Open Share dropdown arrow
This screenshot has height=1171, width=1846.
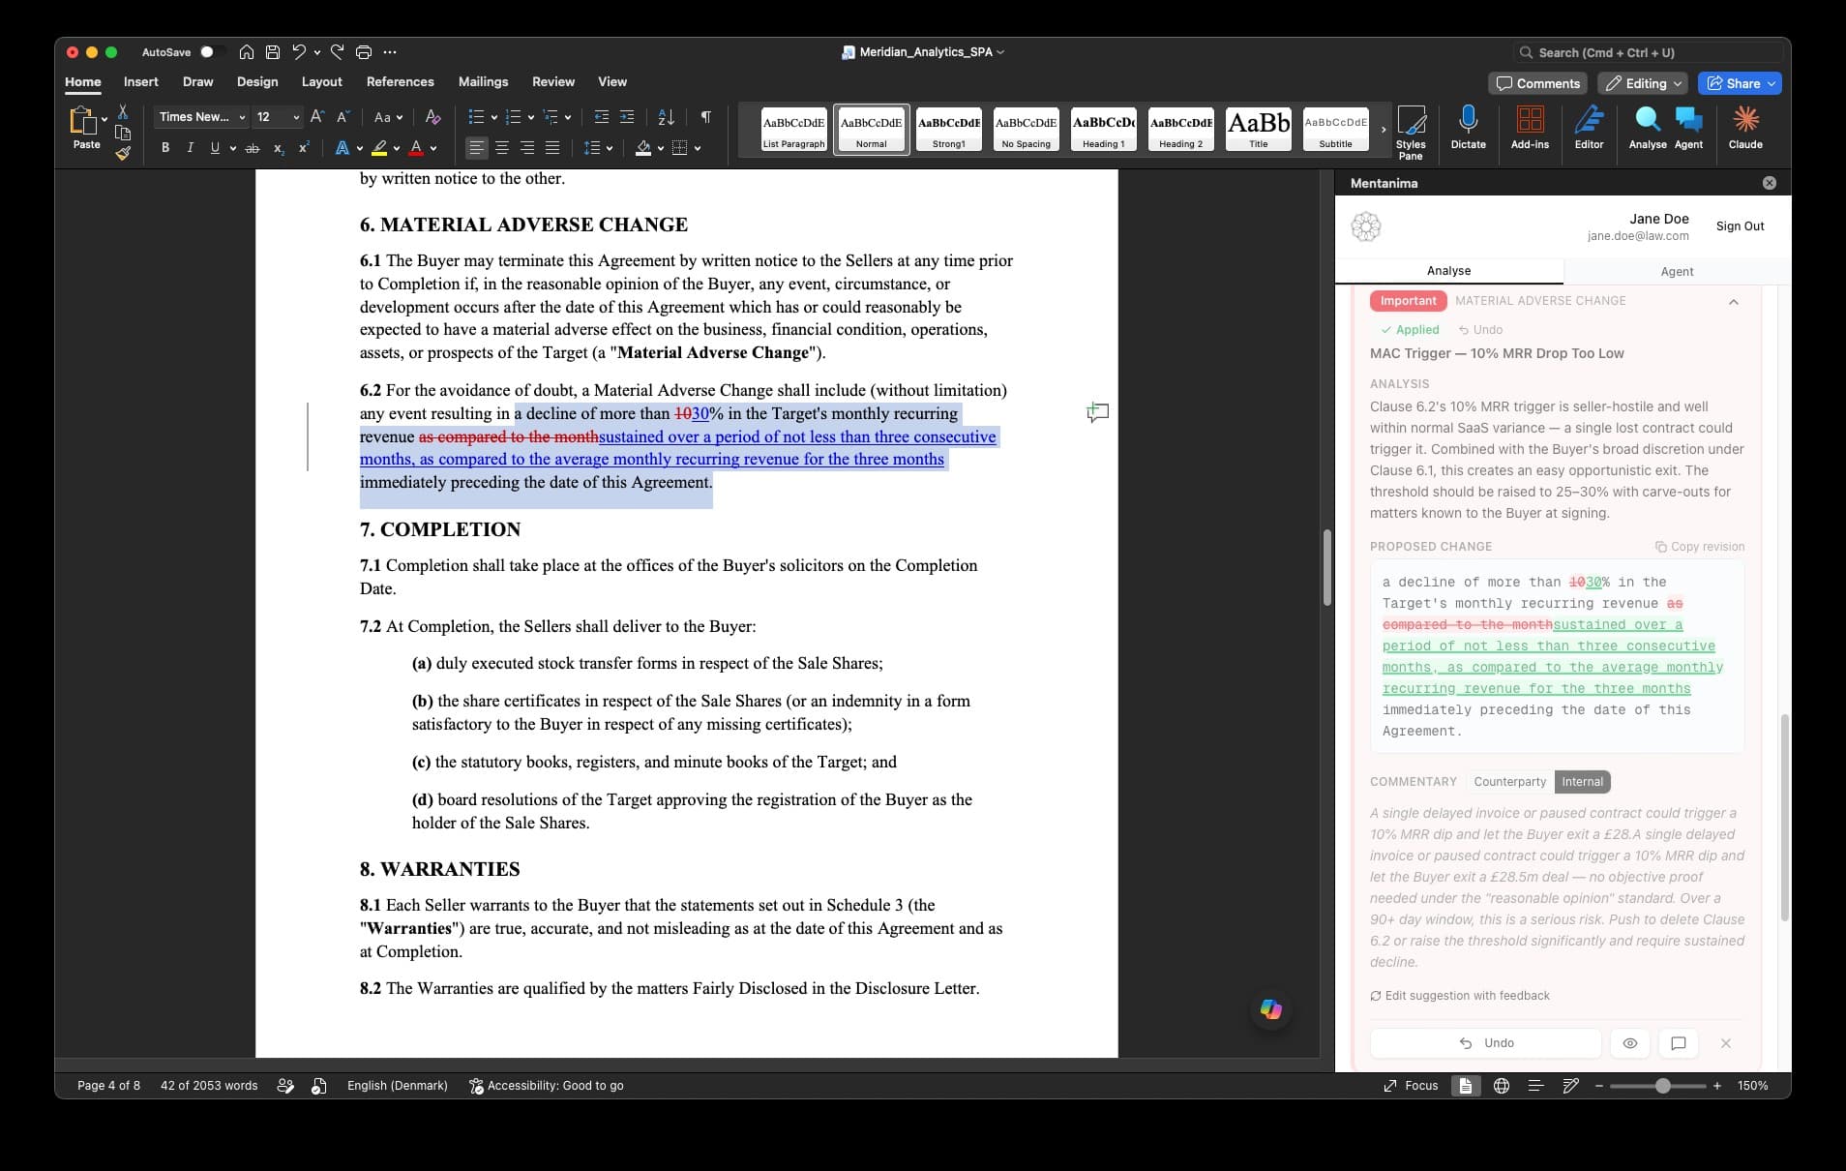pos(1772,83)
